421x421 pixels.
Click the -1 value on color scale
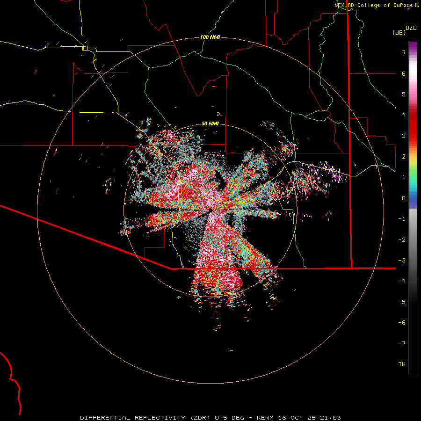402,219
